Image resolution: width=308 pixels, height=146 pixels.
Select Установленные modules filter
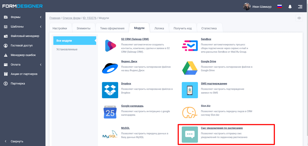tap(67, 49)
